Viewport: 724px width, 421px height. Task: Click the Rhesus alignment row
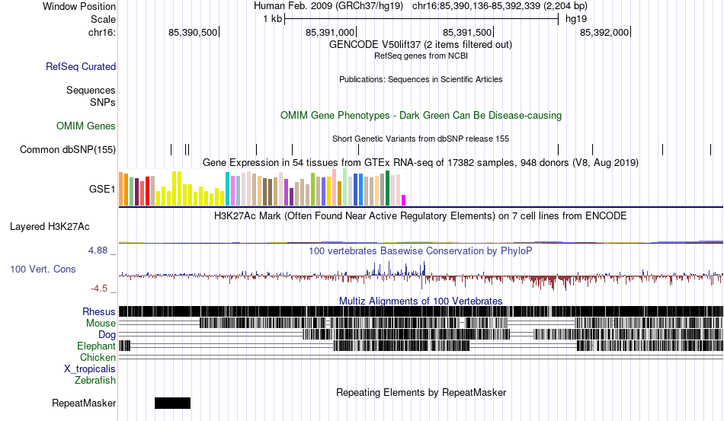(421, 311)
